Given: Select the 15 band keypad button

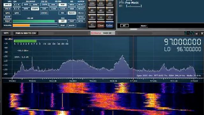Looking at the screenshot, I should tap(92, 25).
